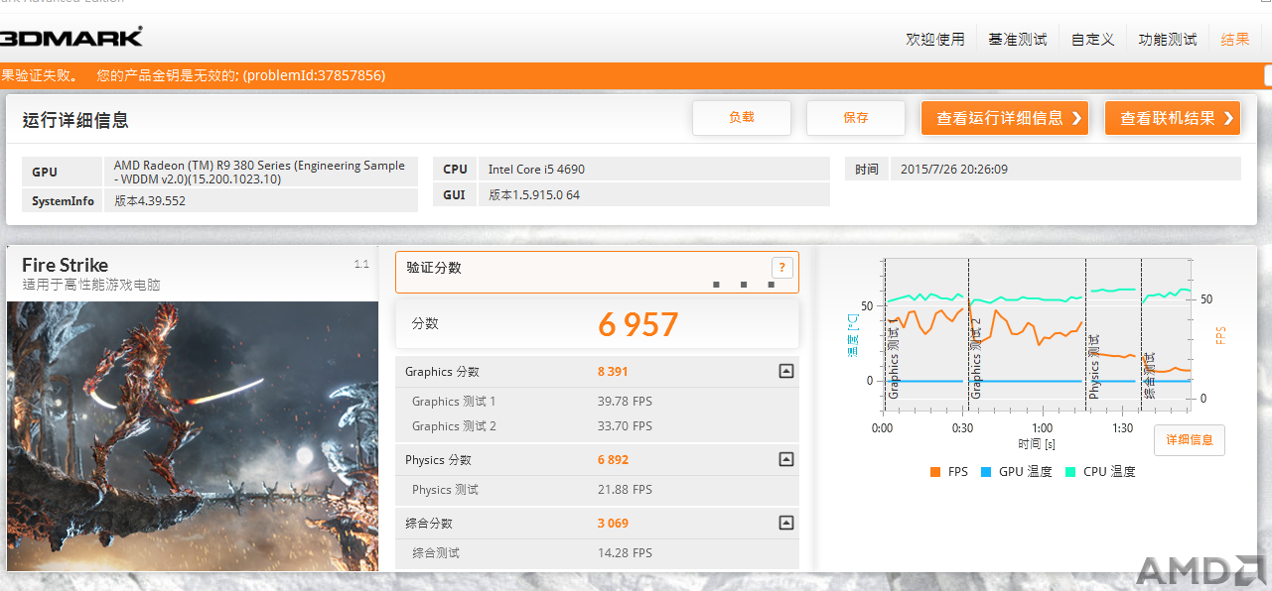Click the blue GPU 温度 legend swatch

coord(986,472)
